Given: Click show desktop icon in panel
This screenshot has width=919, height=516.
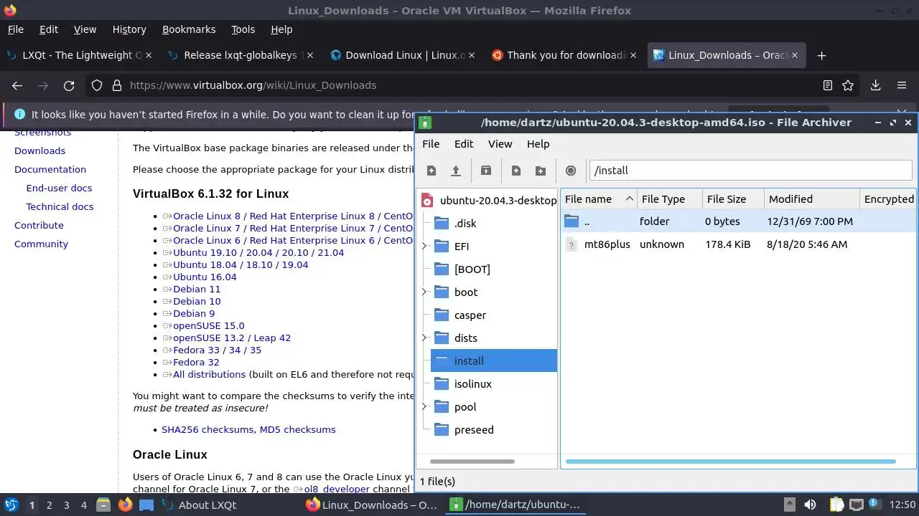Looking at the screenshot, I should click(146, 505).
